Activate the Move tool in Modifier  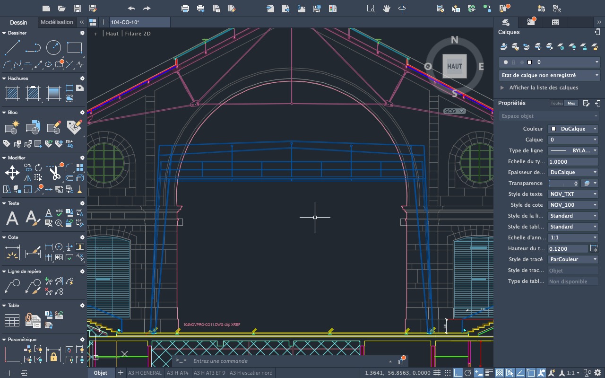(x=12, y=173)
